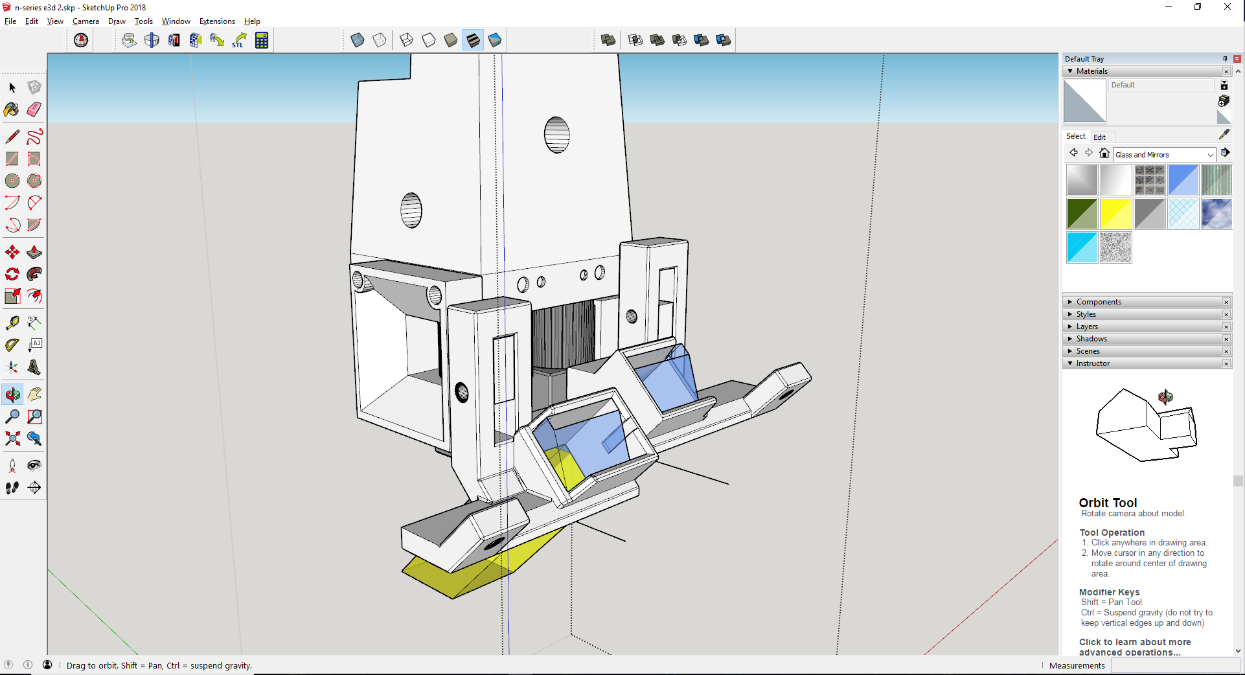Open advanced operations link in Instructor
This screenshot has width=1245, height=675.
[1135, 647]
